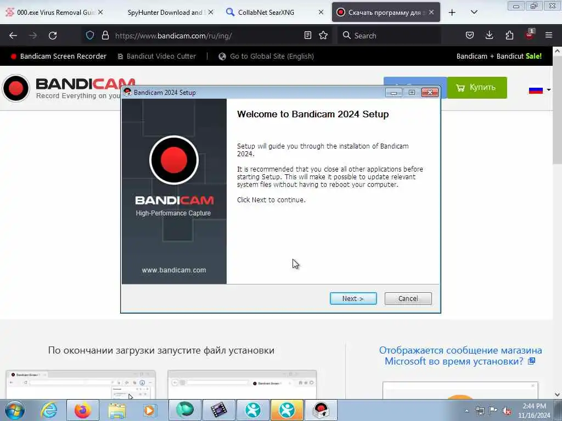
Task: Go back with the browser back arrow
Action: pos(13,36)
